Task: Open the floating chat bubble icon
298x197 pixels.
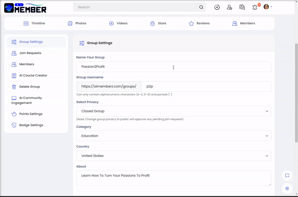Action: point(287,175)
